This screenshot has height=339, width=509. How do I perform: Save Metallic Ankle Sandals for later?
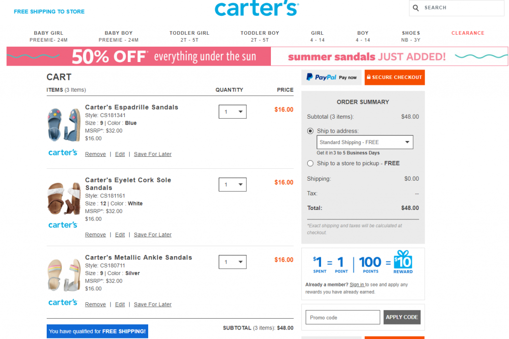point(153,305)
